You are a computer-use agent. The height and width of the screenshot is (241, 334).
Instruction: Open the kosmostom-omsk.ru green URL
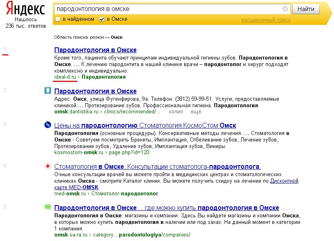(79, 153)
